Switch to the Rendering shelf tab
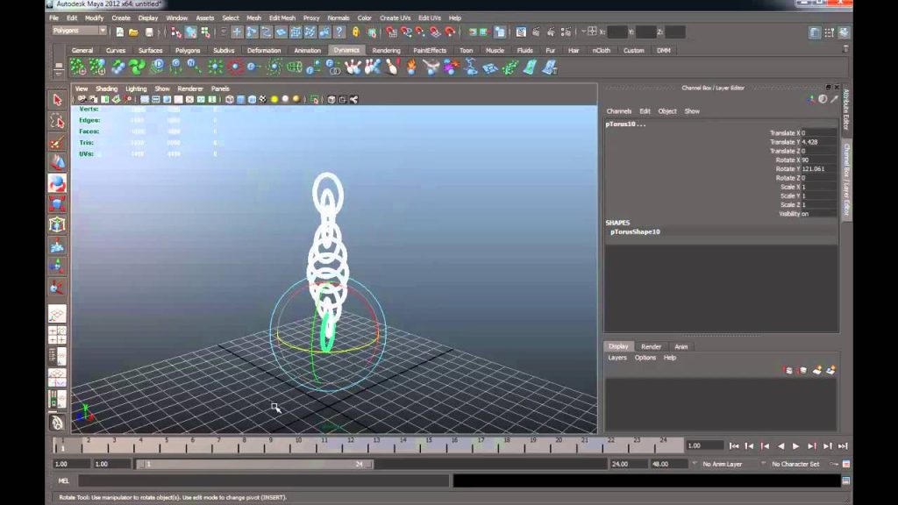 click(386, 50)
